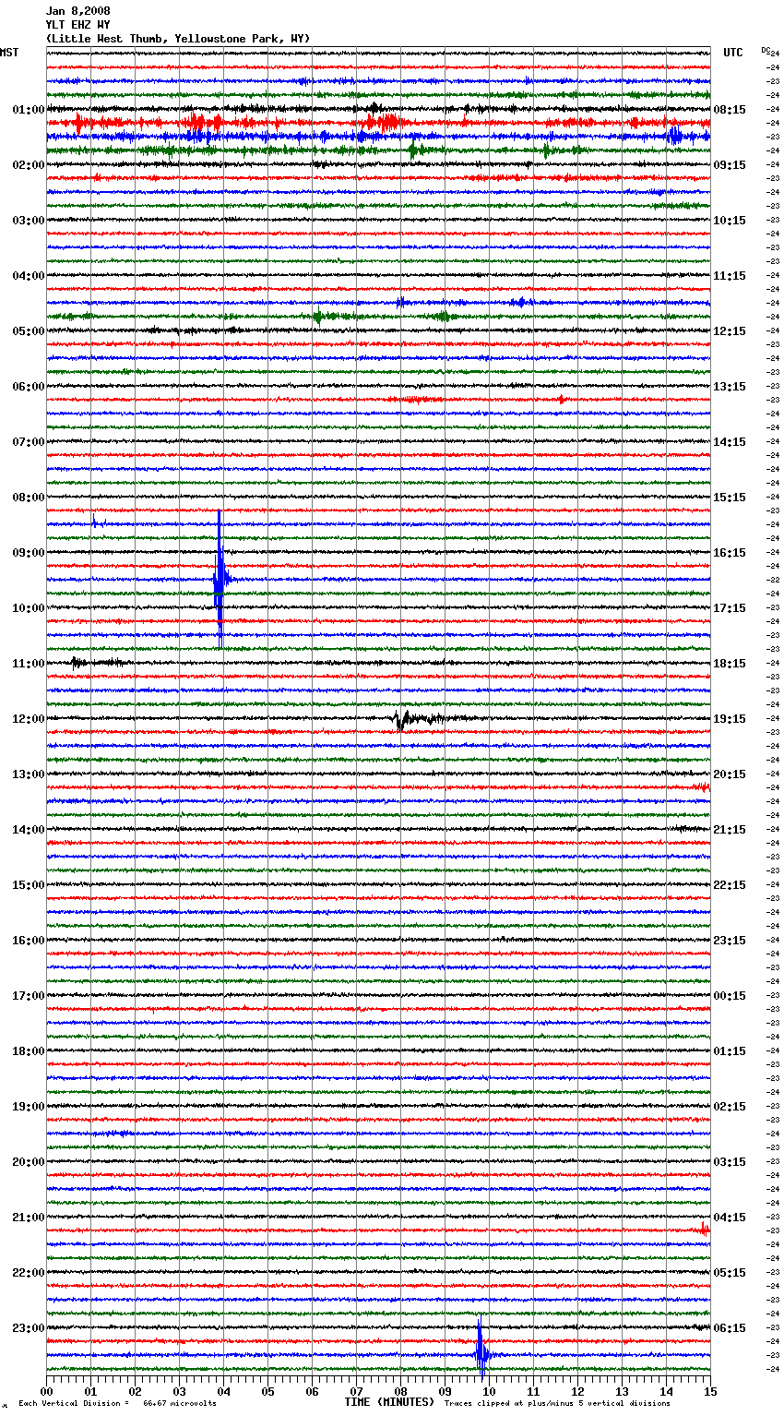The width and height of the screenshot is (784, 1416).
Task: Select the 10:00 MST time label
Action: coord(29,608)
